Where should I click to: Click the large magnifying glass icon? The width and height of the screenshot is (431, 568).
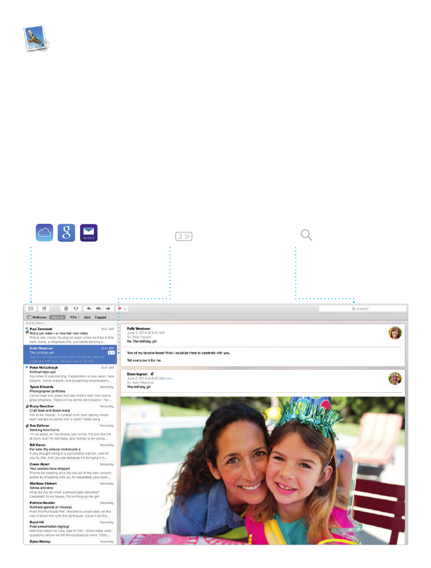coord(306,235)
